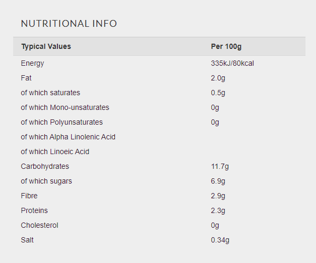Screen dimensions: 316x263
Task: Select the Typical Values column header
Action: point(46,46)
